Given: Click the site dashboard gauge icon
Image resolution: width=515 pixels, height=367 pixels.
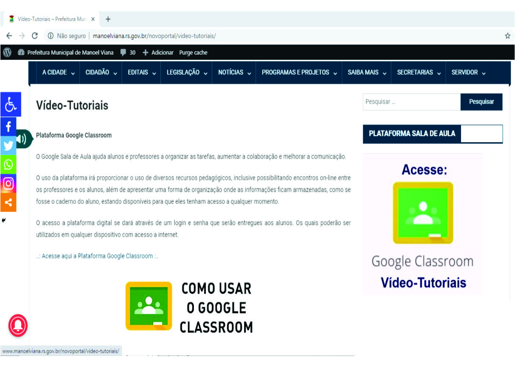Looking at the screenshot, I should click(x=21, y=53).
